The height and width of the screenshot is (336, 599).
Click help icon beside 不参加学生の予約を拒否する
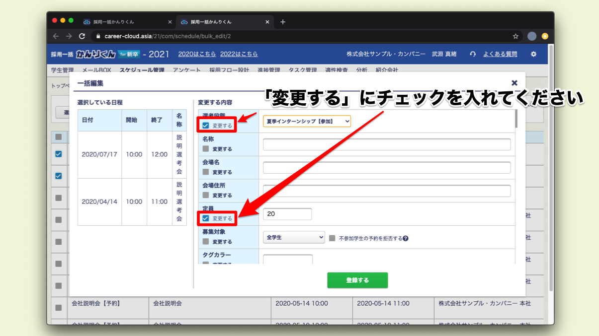(406, 238)
